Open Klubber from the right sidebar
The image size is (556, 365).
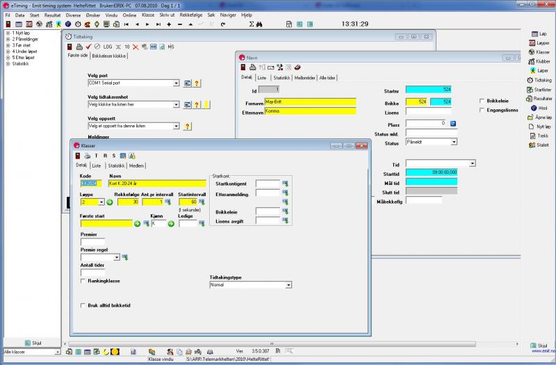(x=539, y=61)
